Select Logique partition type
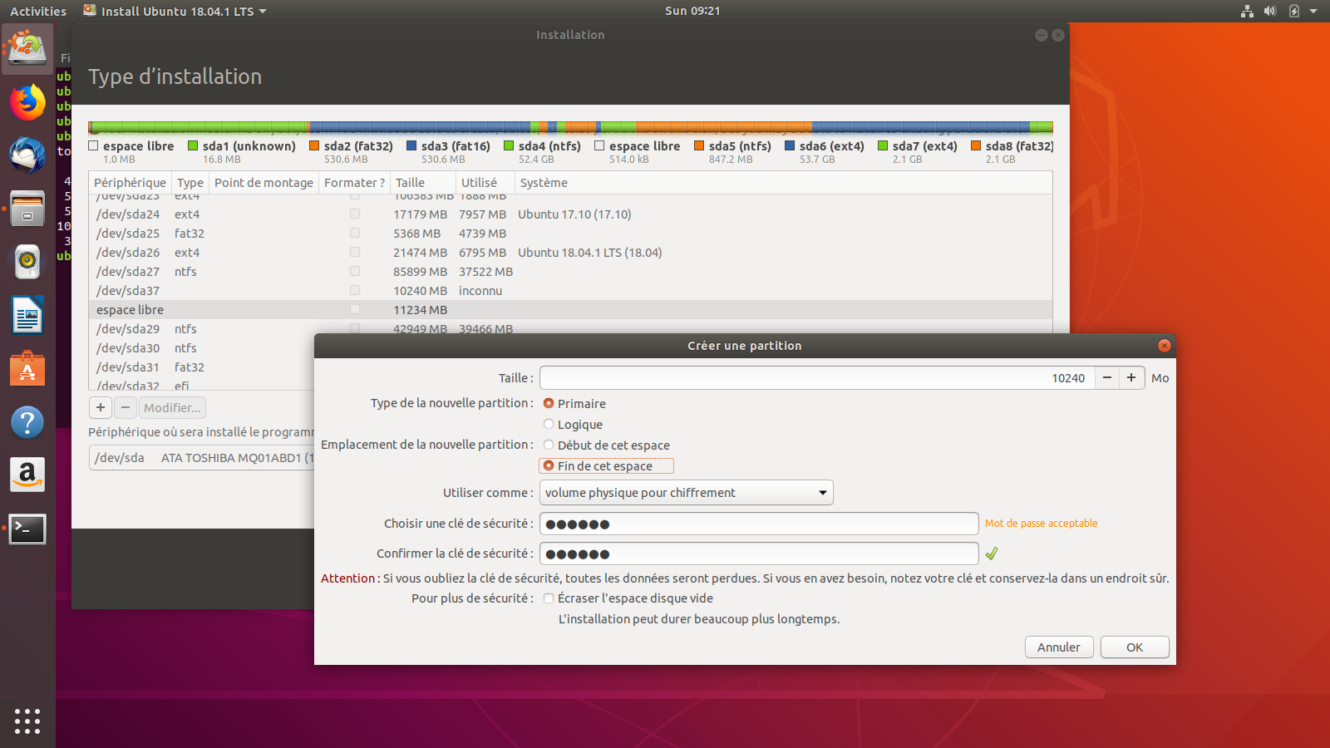1330x748 pixels. coord(549,425)
